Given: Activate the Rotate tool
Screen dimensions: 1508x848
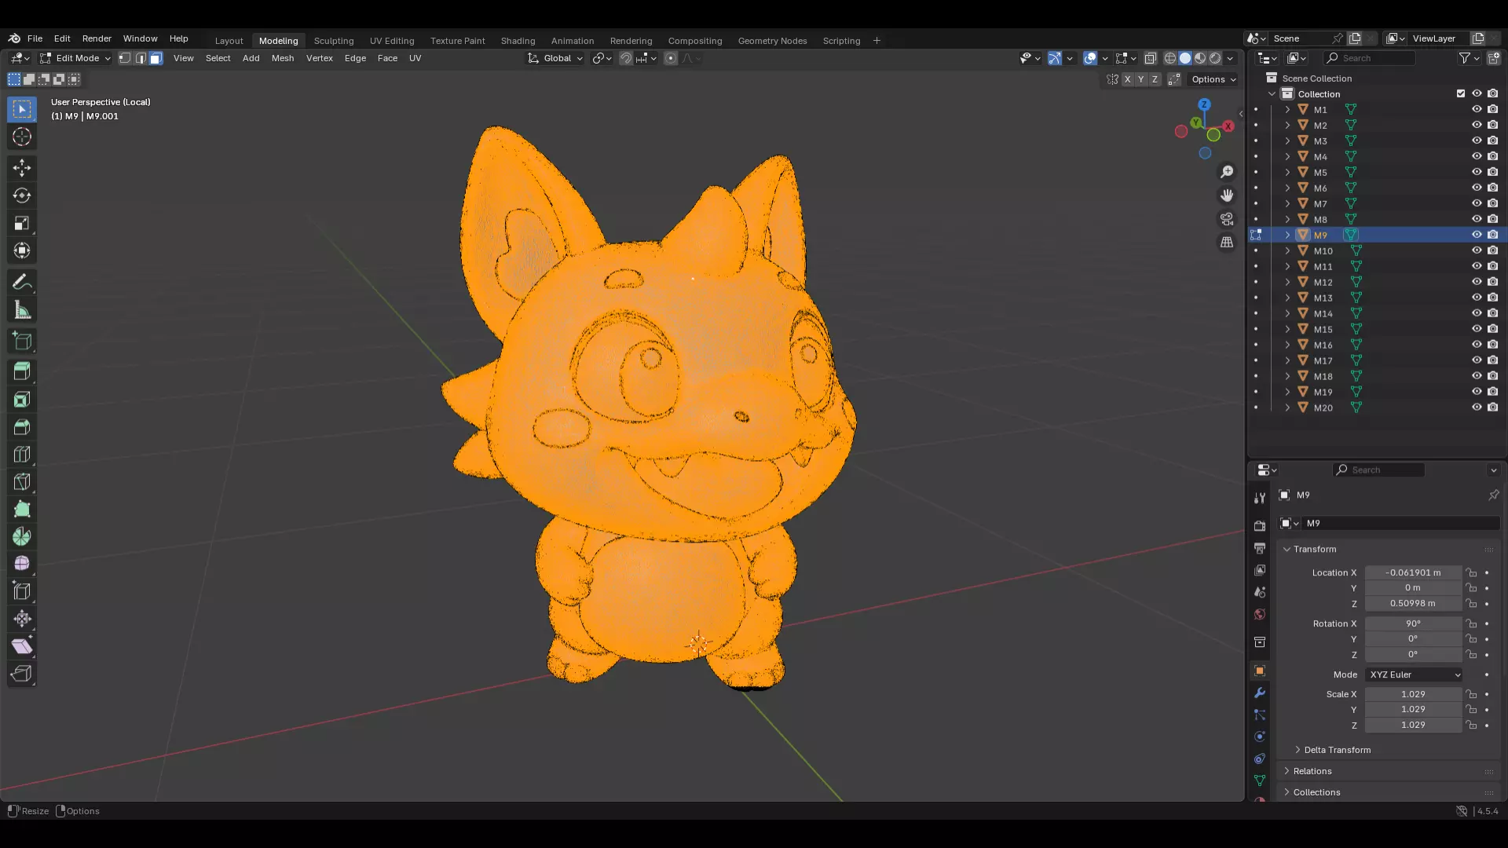Looking at the screenshot, I should (x=22, y=196).
